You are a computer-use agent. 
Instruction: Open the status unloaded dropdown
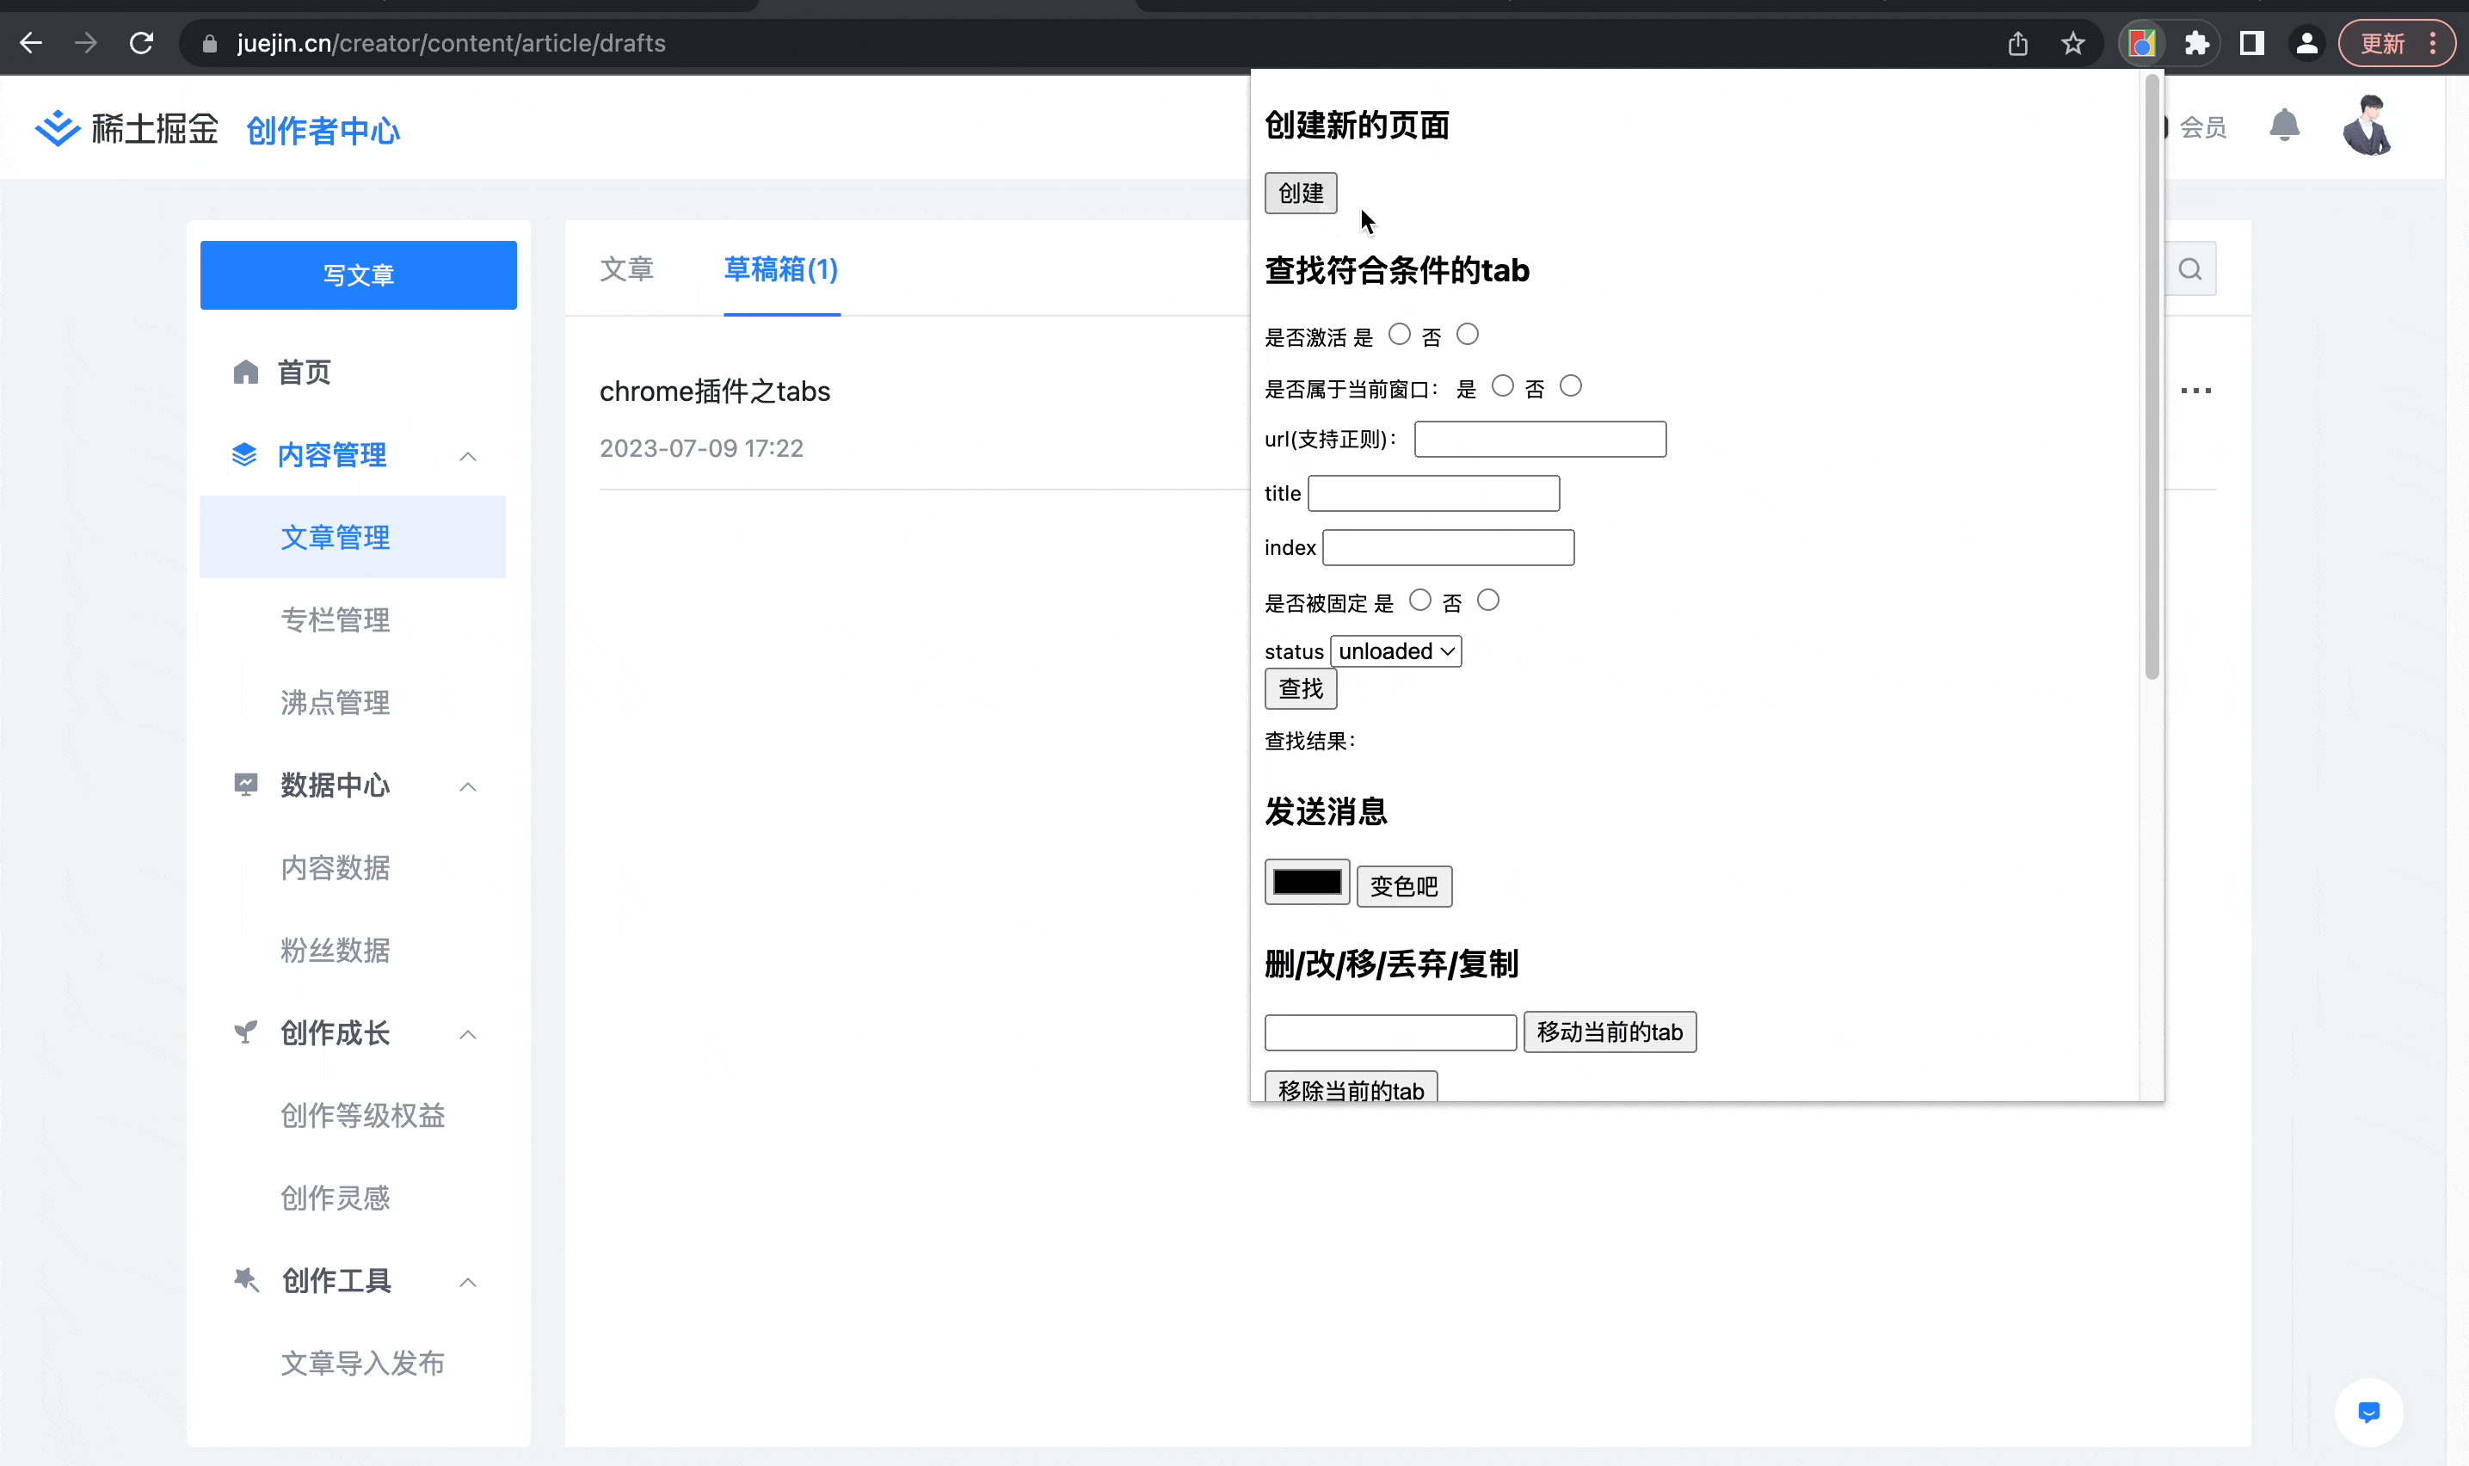click(x=1395, y=651)
